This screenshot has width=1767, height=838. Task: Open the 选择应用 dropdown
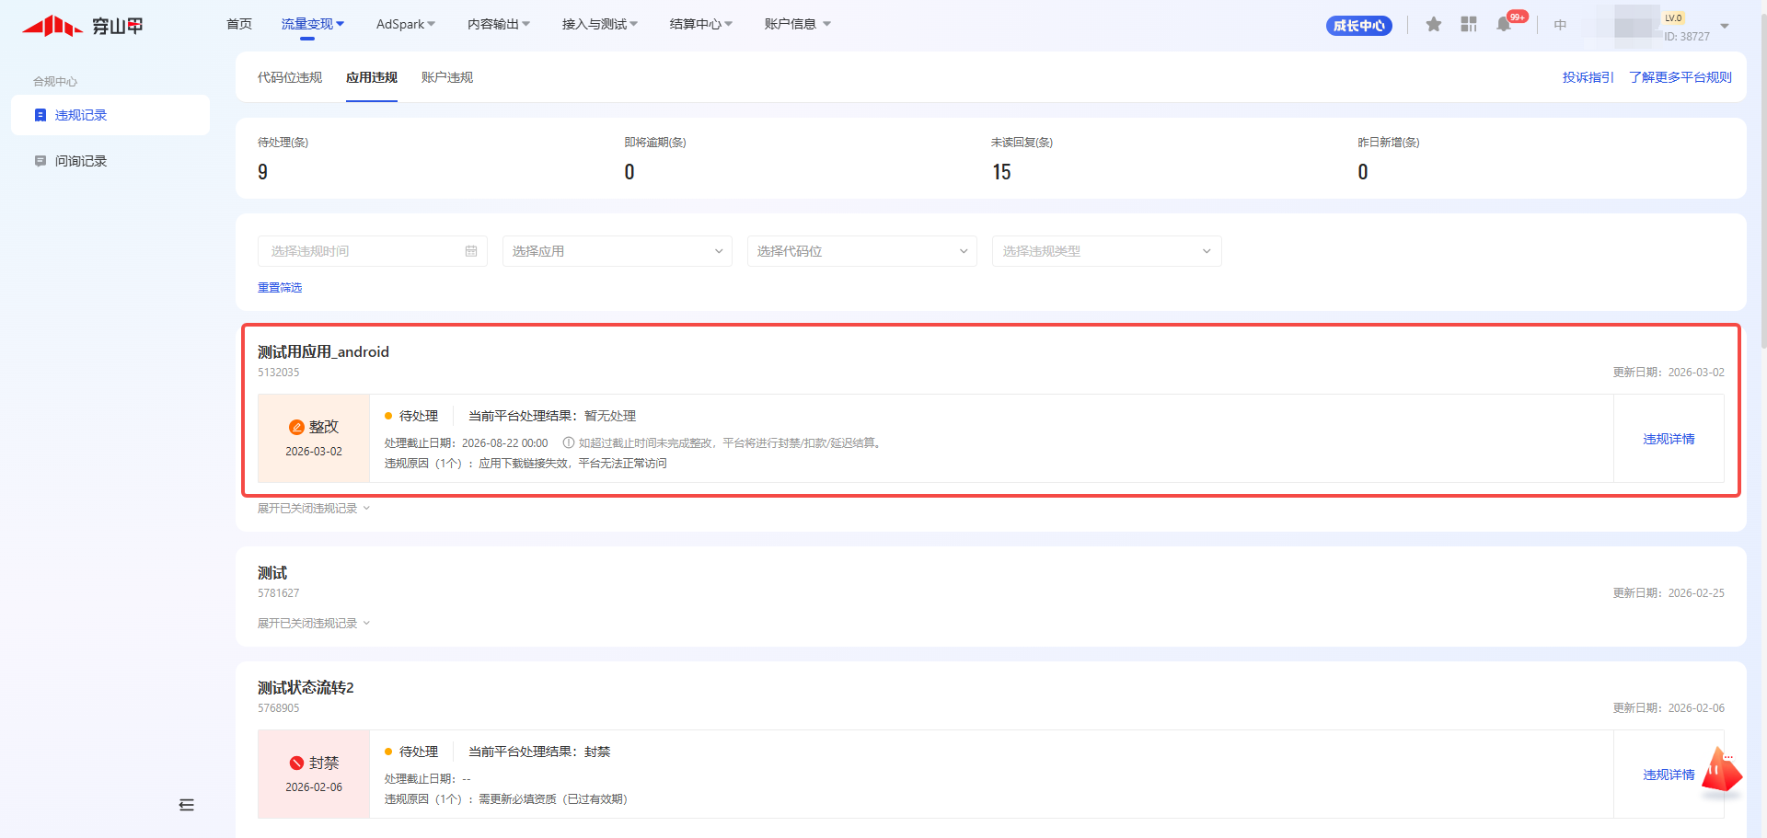click(617, 251)
